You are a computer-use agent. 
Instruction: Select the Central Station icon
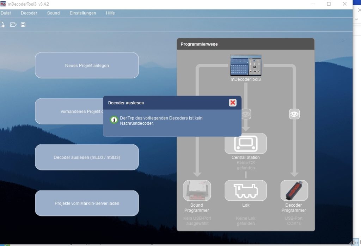pyautogui.click(x=246, y=144)
